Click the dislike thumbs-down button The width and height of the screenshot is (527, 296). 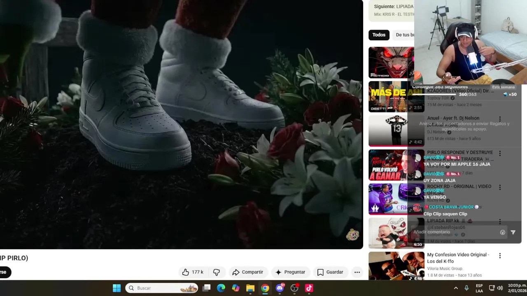tap(217, 272)
